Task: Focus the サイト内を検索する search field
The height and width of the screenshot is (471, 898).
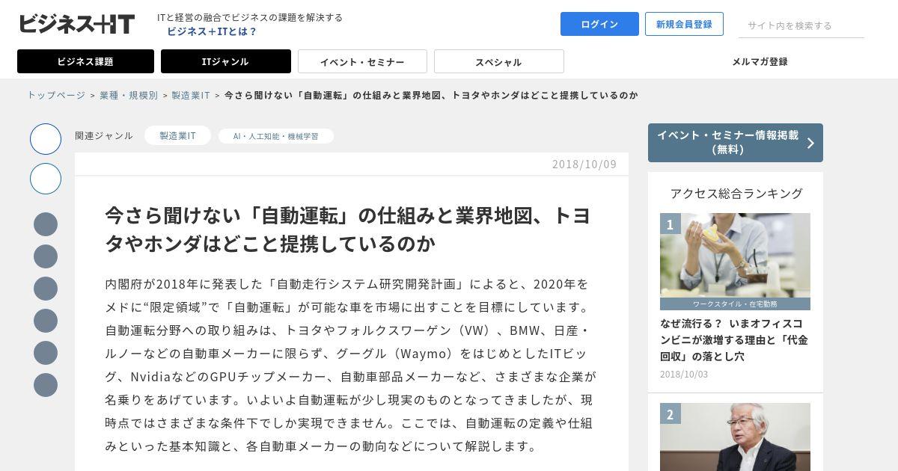Action: click(801, 25)
